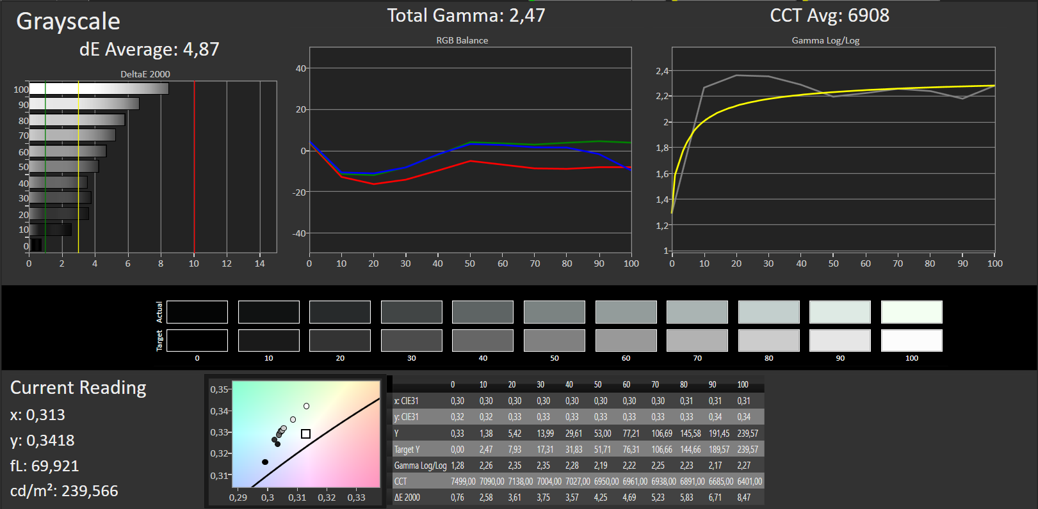Click ΔE 2000 cell '0,76'
Viewport: 1038px width, 509px height.
457,497
